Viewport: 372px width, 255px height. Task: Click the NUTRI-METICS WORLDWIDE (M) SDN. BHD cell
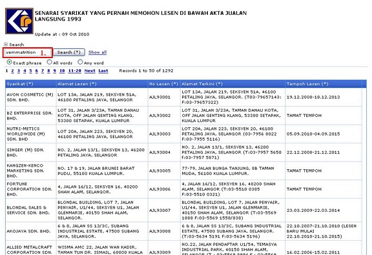[x=31, y=134]
